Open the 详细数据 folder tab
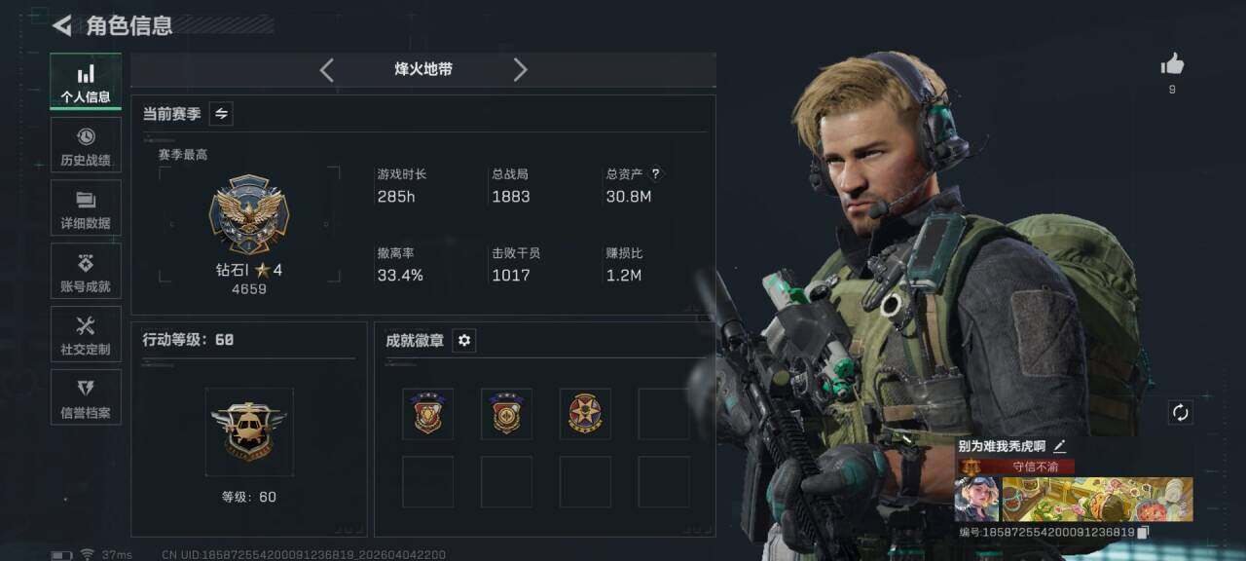The height and width of the screenshot is (561, 1246). click(x=86, y=207)
